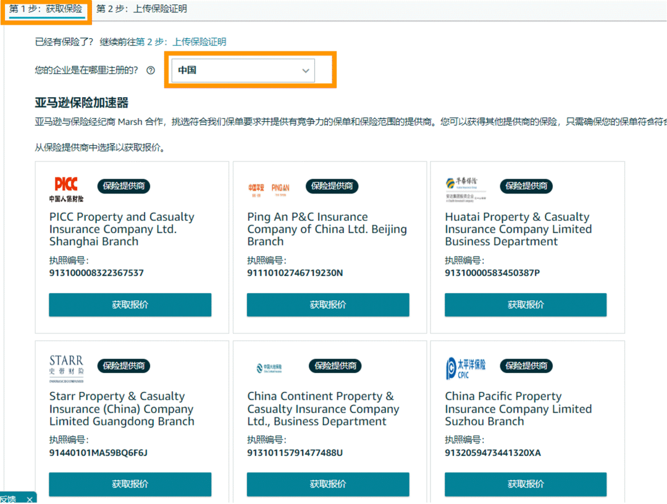
Task: Click 获取报价 for China Pacific Suzhou Branch
Action: 525,484
